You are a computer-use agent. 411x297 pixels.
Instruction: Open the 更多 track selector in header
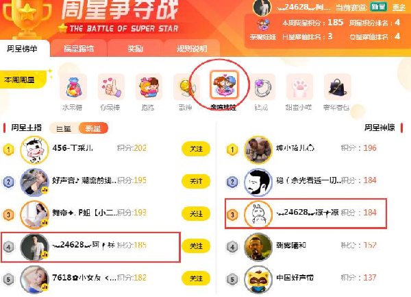399,8
